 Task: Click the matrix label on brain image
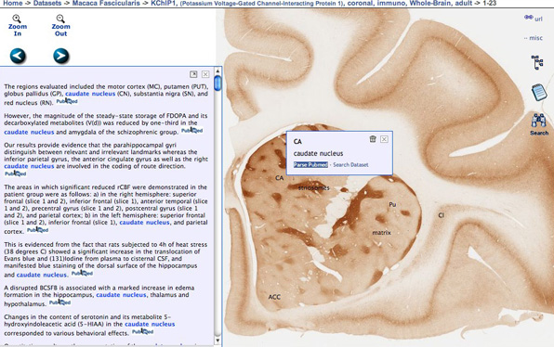tap(382, 233)
